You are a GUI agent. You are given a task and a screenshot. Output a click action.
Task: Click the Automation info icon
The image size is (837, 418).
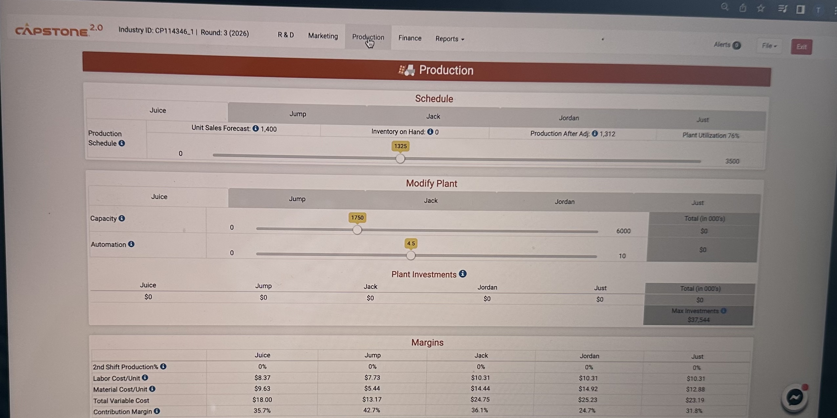pos(131,244)
